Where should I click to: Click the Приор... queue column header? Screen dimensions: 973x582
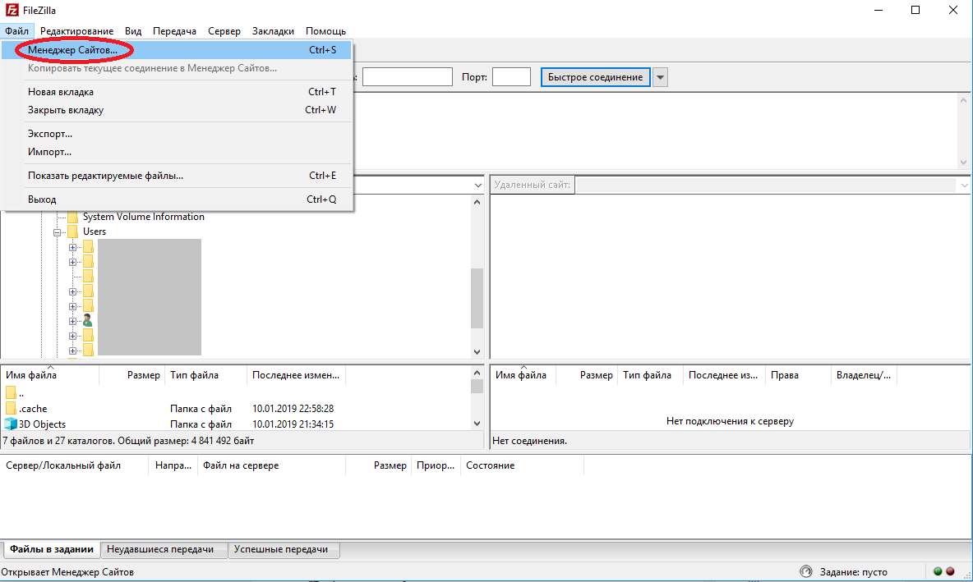(x=436, y=465)
